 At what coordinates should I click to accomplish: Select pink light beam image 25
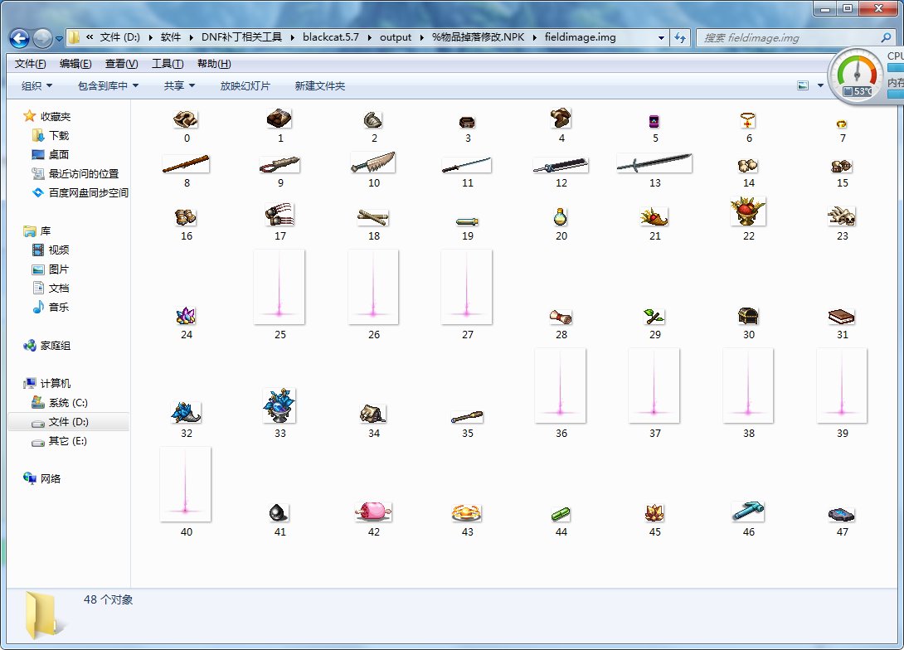coord(279,287)
